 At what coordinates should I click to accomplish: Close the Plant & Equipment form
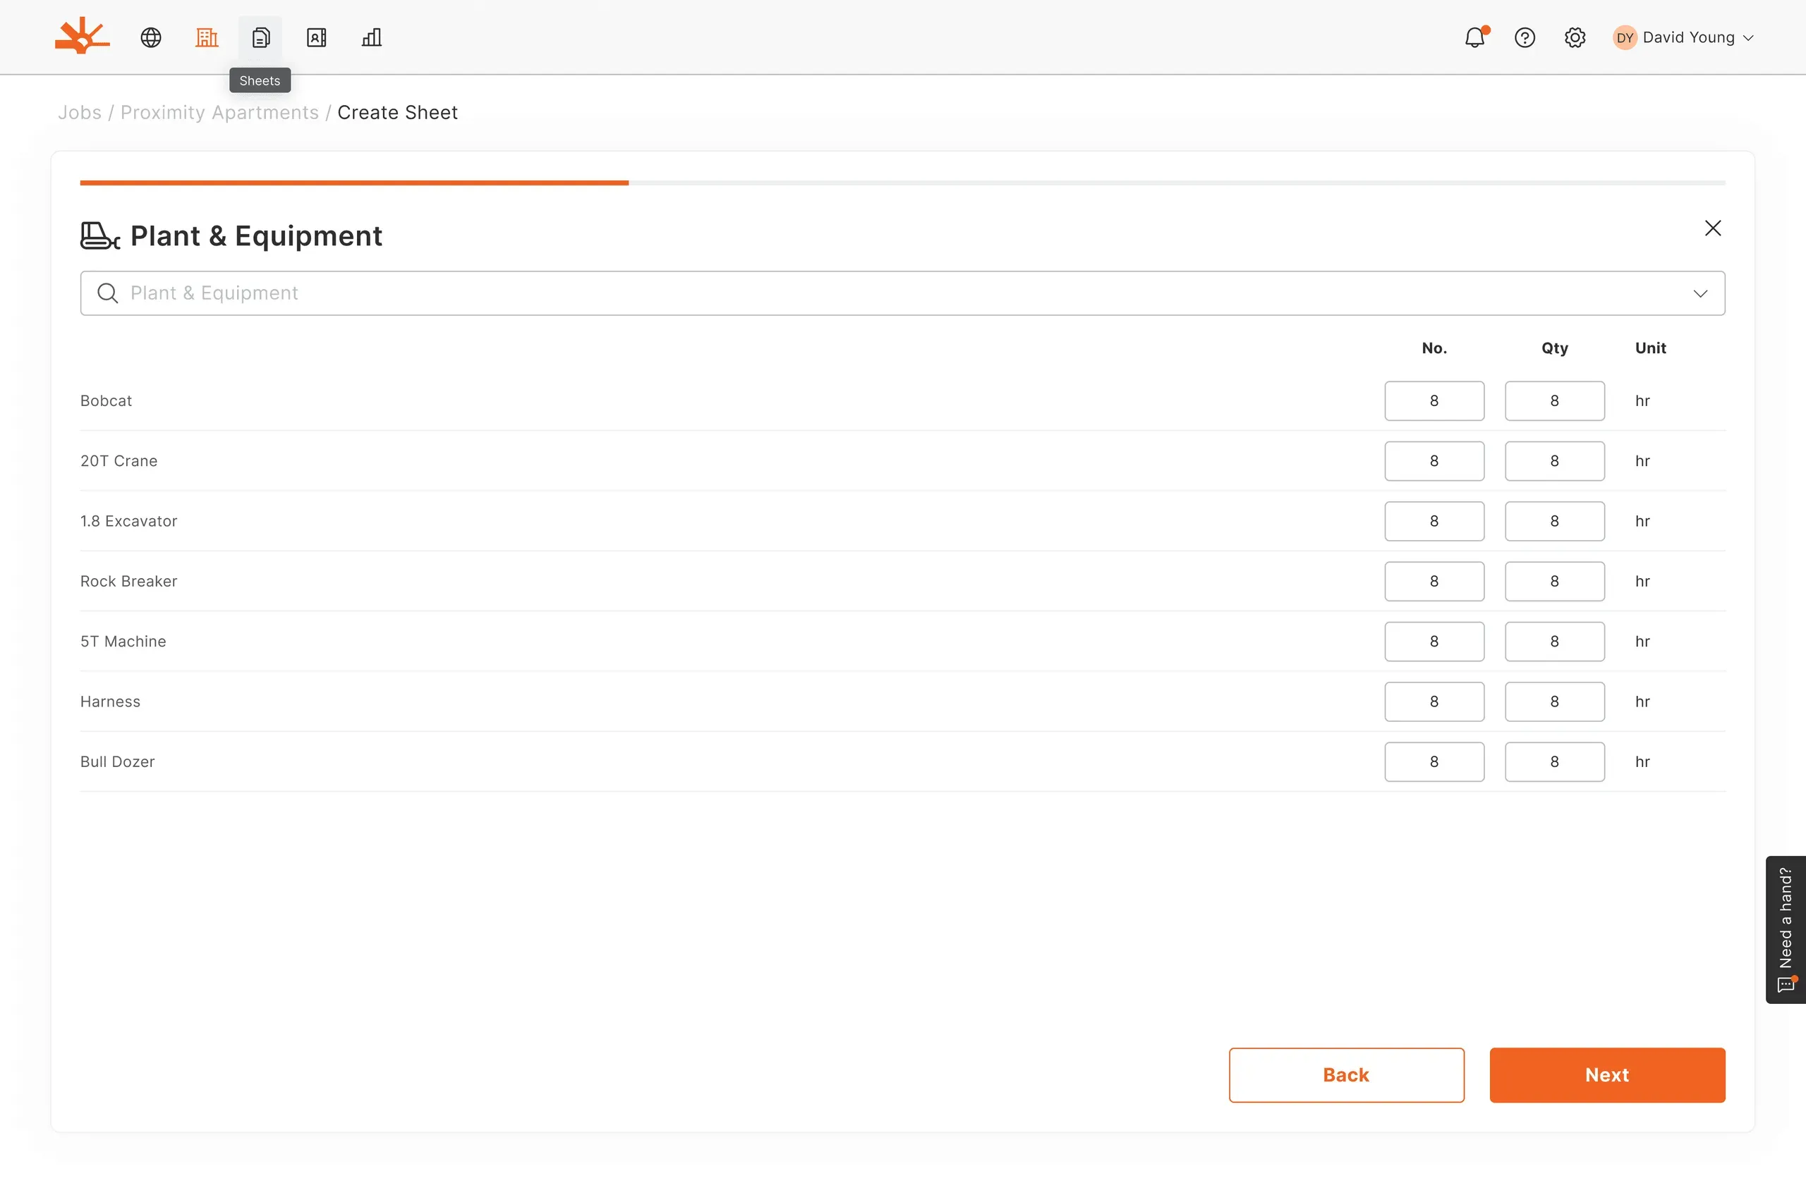tap(1712, 228)
